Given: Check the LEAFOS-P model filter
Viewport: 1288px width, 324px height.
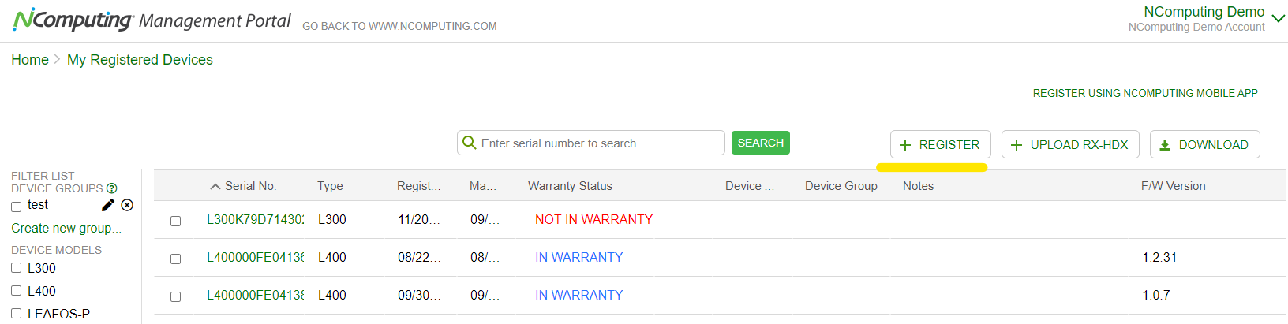Looking at the screenshot, I should [x=16, y=314].
